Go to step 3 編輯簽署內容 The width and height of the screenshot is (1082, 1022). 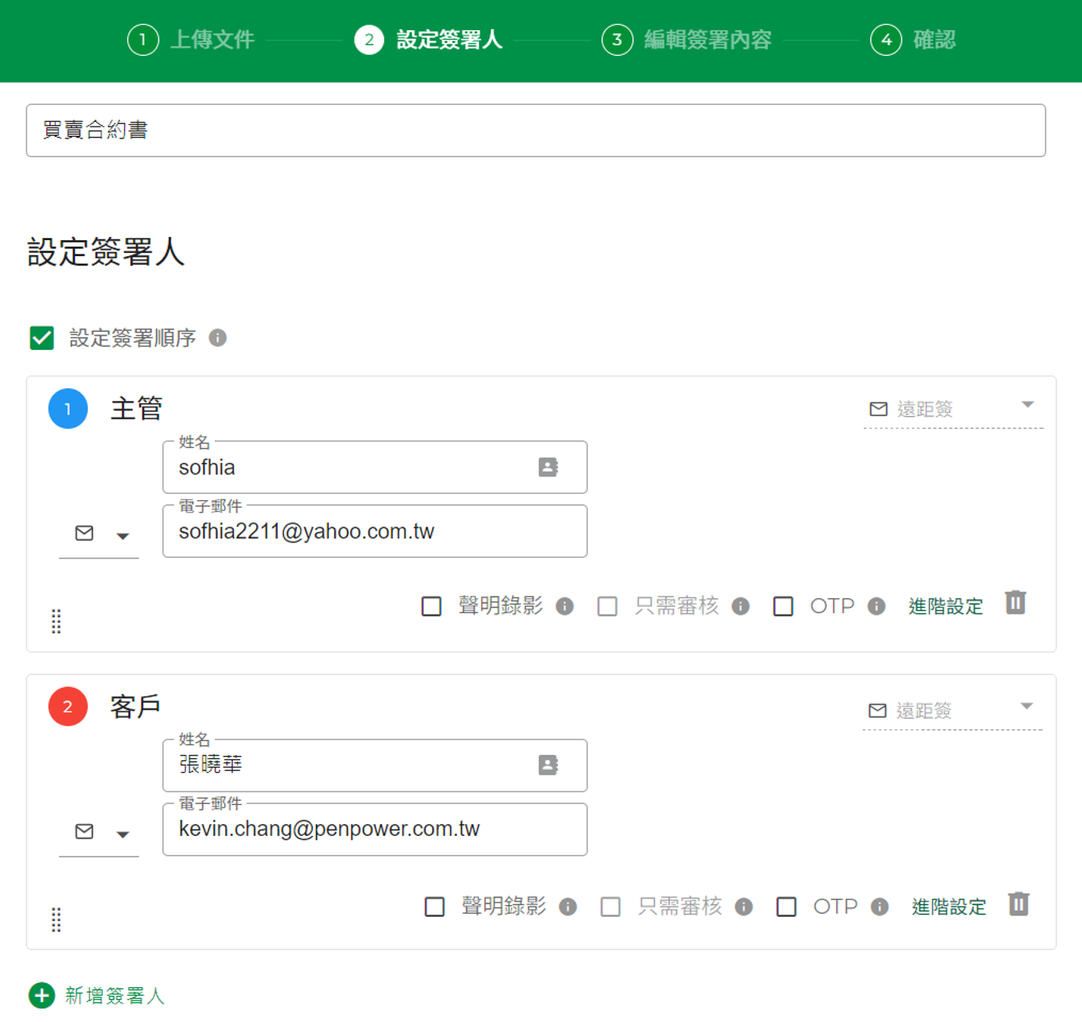click(x=687, y=40)
